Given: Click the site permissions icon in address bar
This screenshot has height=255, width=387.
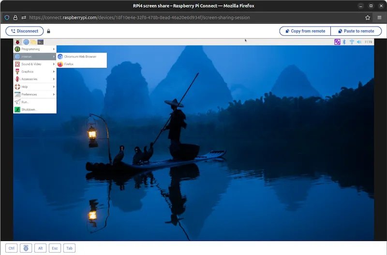Looking at the screenshot, I should (24, 17).
